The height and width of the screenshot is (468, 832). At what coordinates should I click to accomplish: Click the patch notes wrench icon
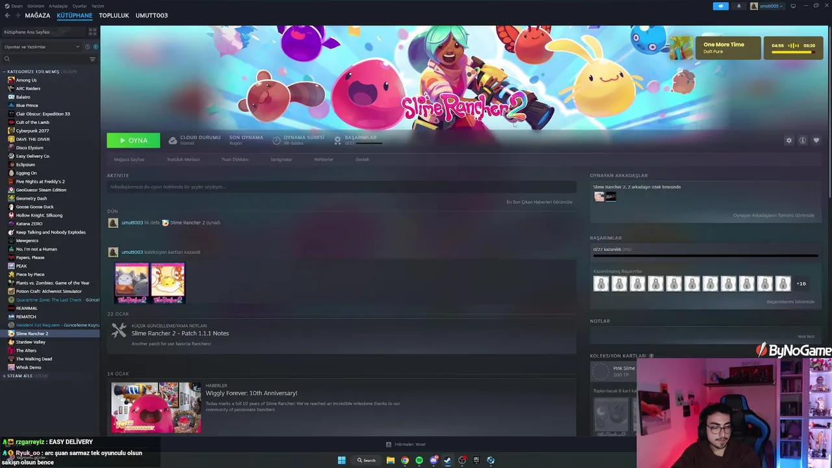[118, 331]
